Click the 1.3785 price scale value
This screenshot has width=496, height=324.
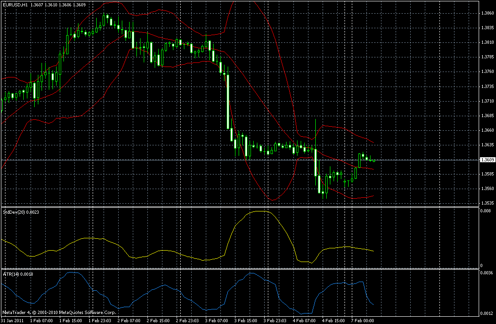487,57
